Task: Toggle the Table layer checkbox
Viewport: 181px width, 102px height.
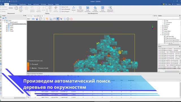Action: [7, 29]
